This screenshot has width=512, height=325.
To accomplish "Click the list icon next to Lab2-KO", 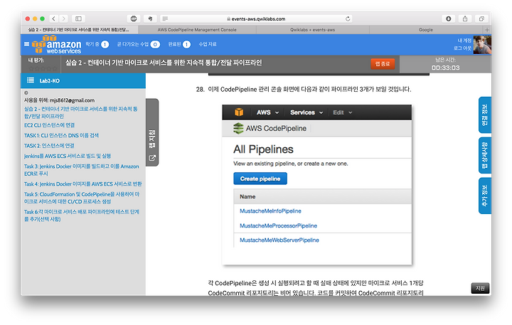I will tap(31, 80).
